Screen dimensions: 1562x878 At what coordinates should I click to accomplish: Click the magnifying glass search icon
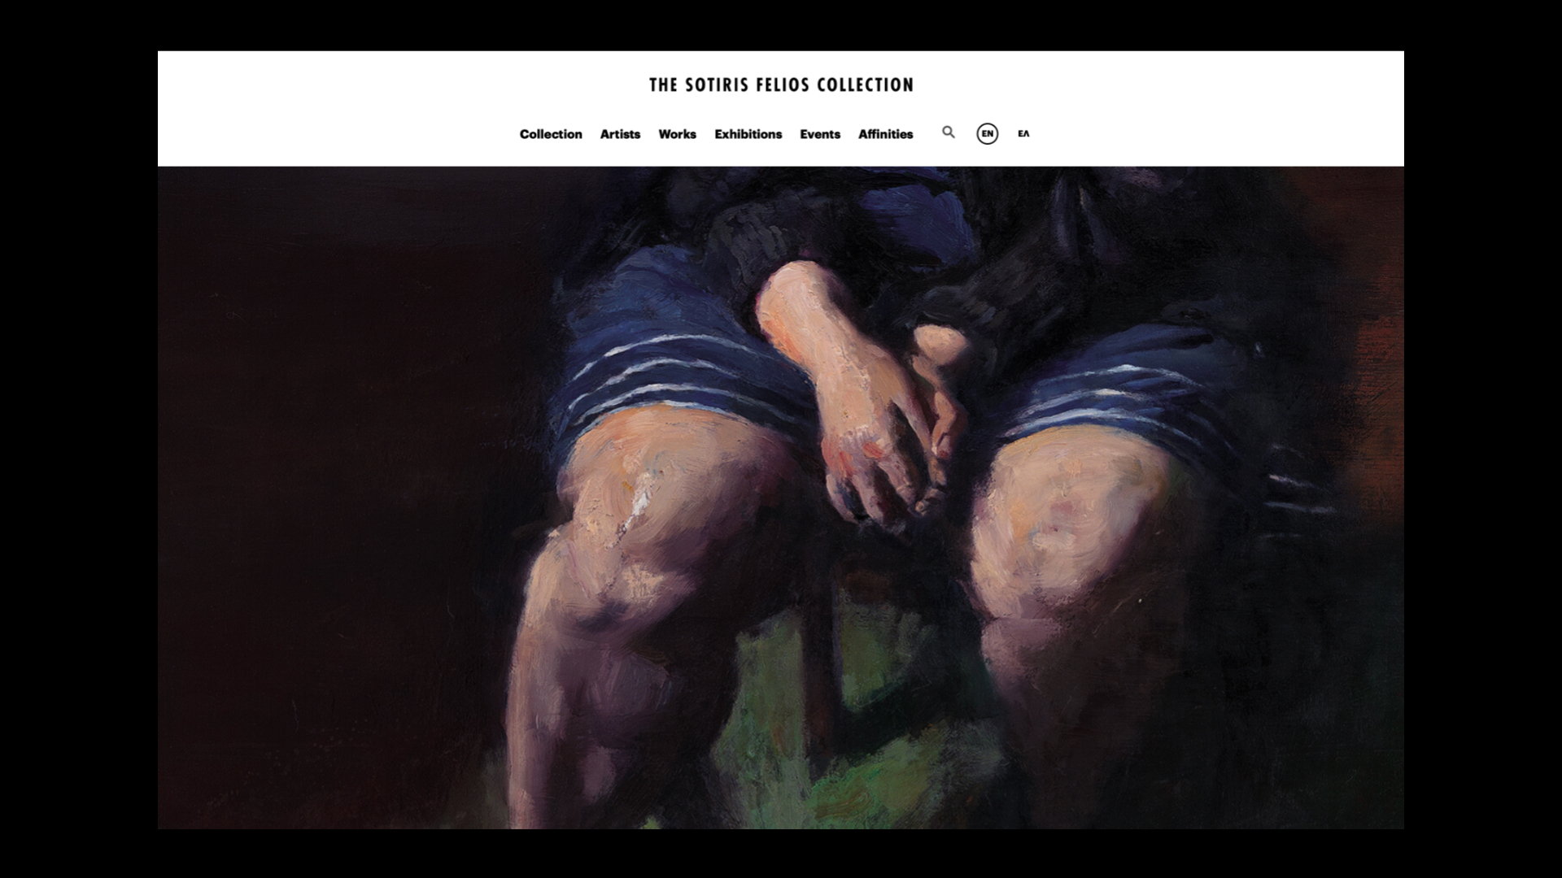click(x=949, y=133)
